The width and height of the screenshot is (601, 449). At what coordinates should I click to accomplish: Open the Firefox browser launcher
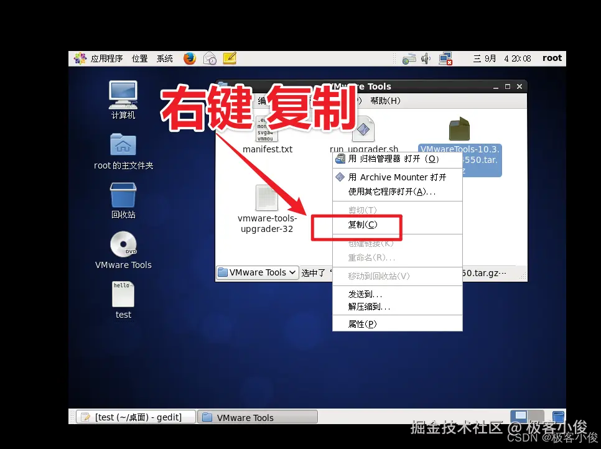[x=190, y=58]
